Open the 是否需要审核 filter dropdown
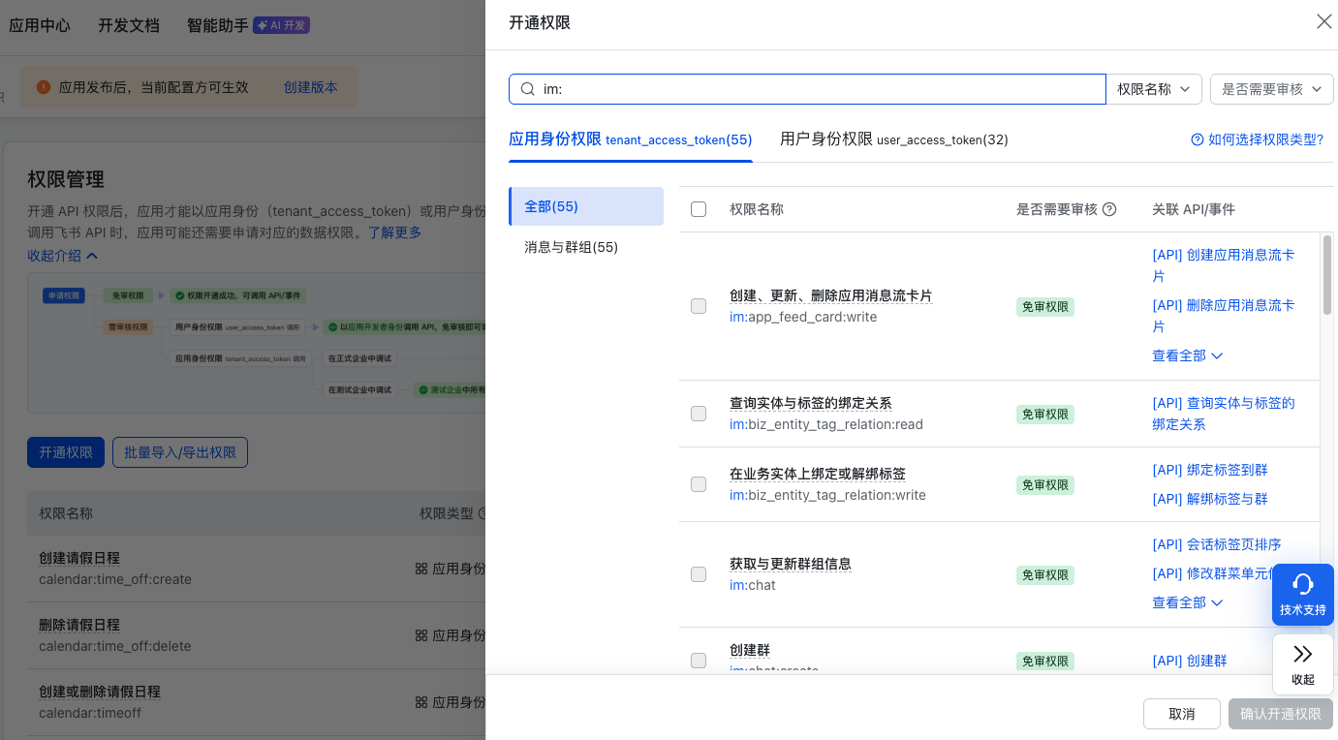Screen dimensions: 1338x740 click(1270, 88)
